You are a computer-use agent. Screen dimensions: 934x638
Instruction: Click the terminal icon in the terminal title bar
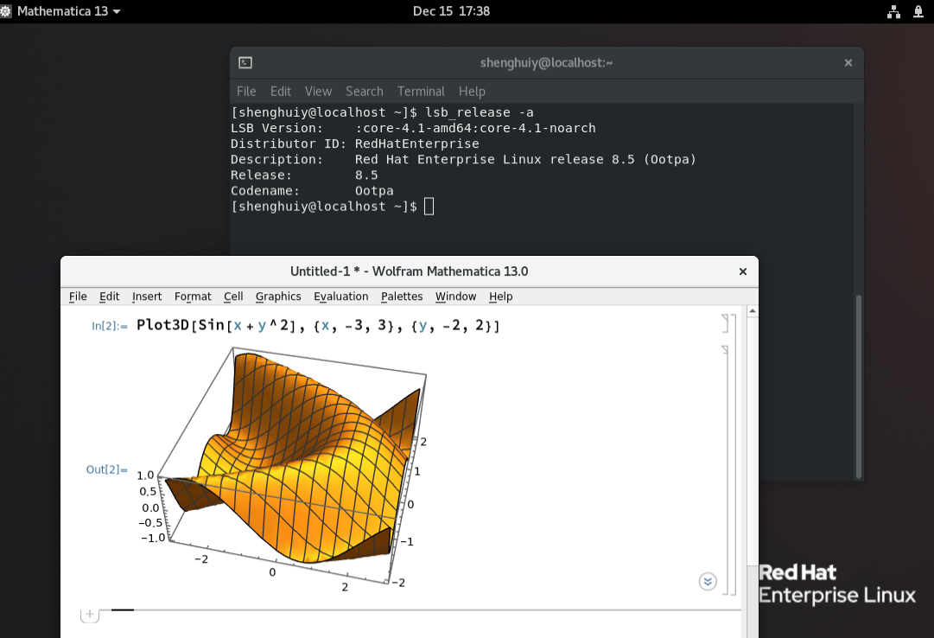(x=245, y=62)
